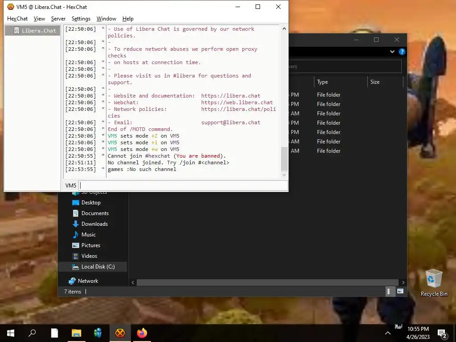
Task: Click the Downloads arrow icon in sidebar
Action: [76, 224]
